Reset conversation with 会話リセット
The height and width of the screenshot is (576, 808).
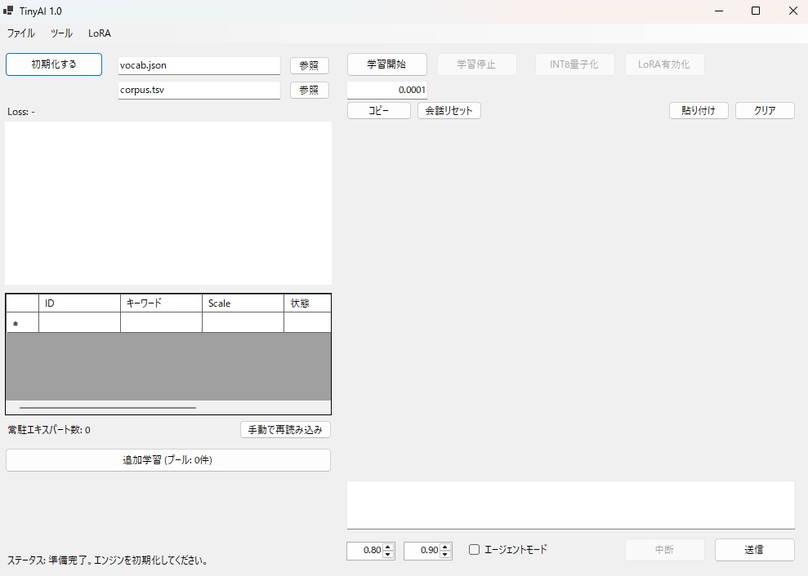449,111
